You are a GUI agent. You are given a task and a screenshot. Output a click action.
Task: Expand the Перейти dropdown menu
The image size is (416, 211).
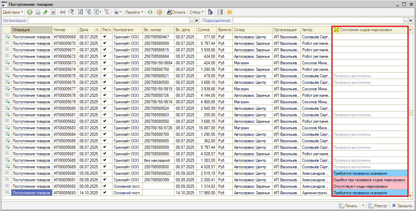click(134, 12)
